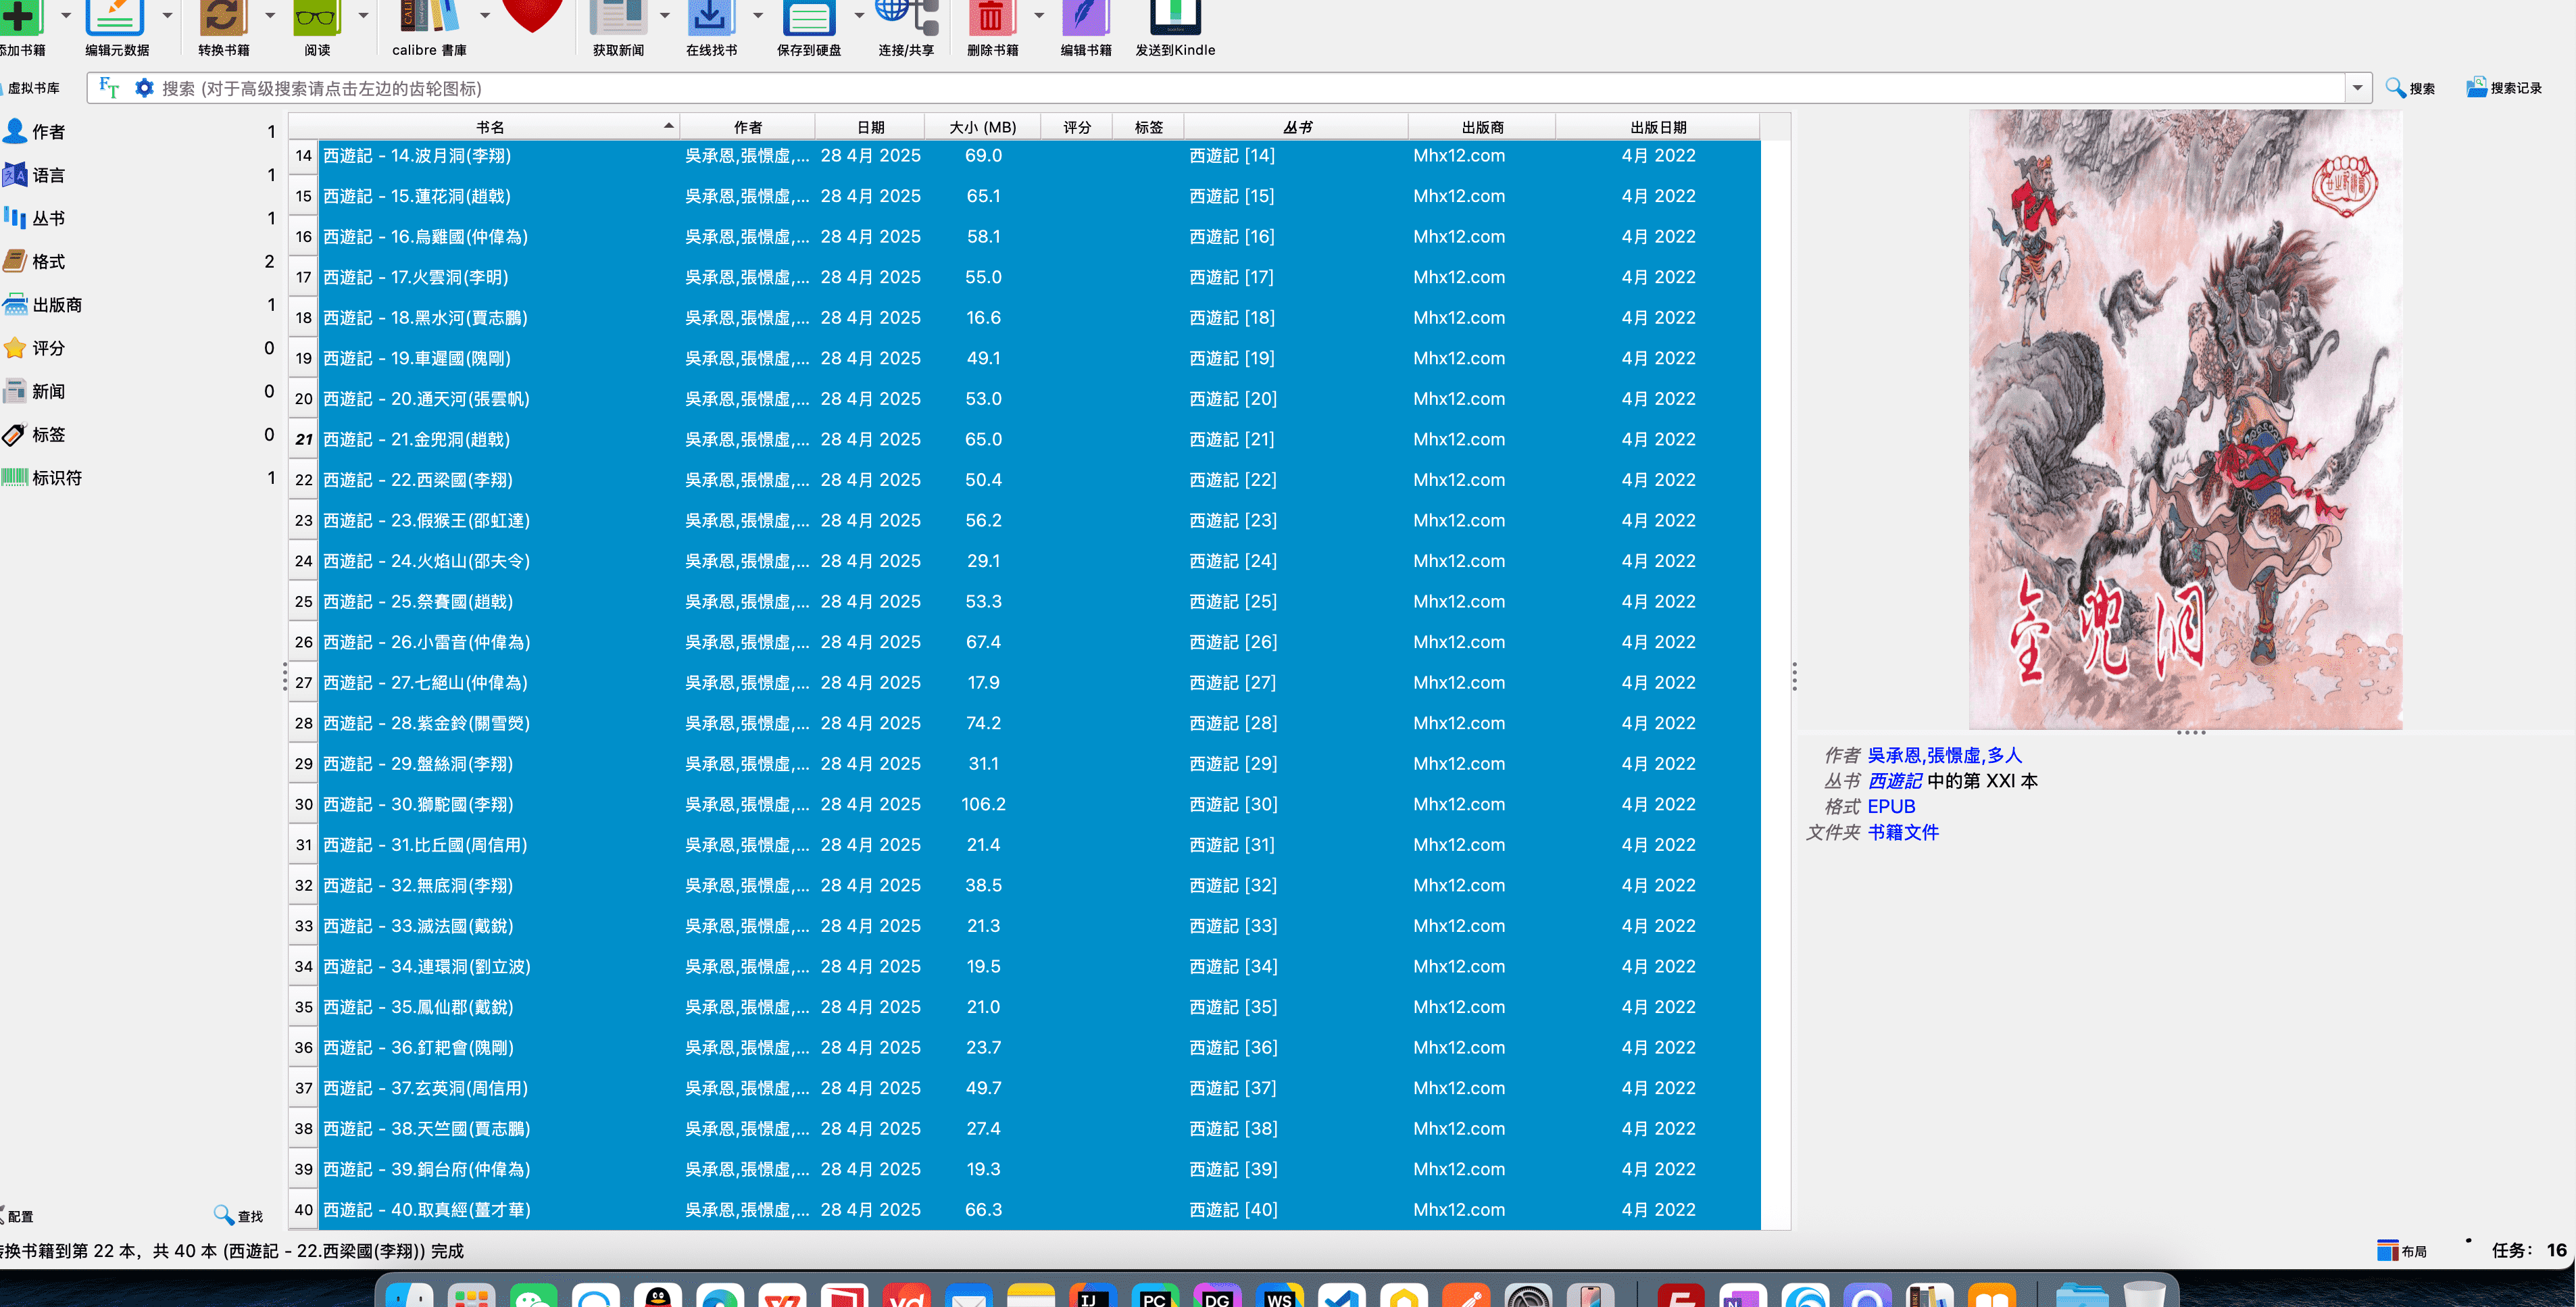2576x1307 pixels.
Task: Expand Series category in tag browser
Action: [139, 218]
